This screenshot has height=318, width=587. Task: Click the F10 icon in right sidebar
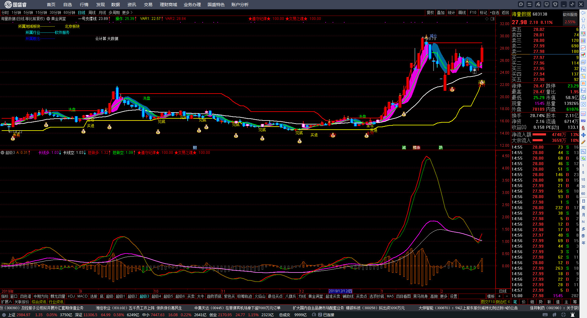pos(583,69)
